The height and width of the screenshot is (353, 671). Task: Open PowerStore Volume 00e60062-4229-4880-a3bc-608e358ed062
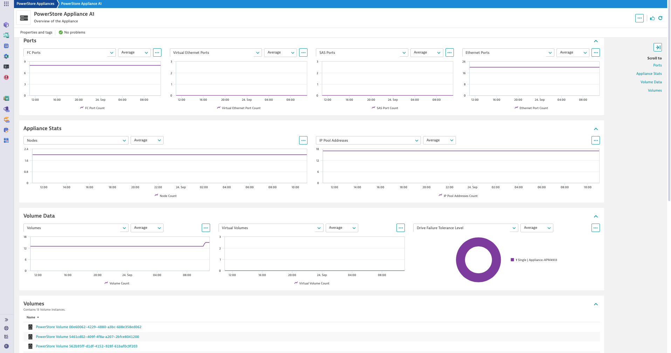[89, 327]
